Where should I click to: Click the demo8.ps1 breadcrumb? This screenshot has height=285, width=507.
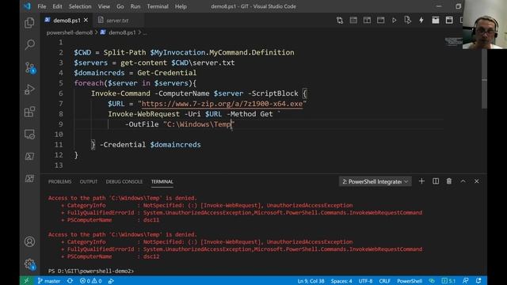(x=122, y=32)
